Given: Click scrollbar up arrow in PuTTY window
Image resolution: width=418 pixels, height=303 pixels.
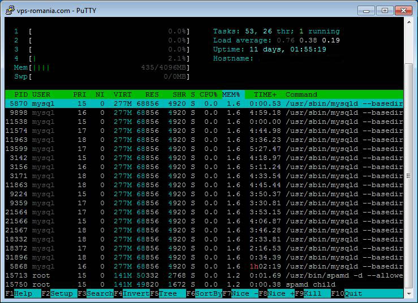Looking at the screenshot, I should (x=409, y=22).
